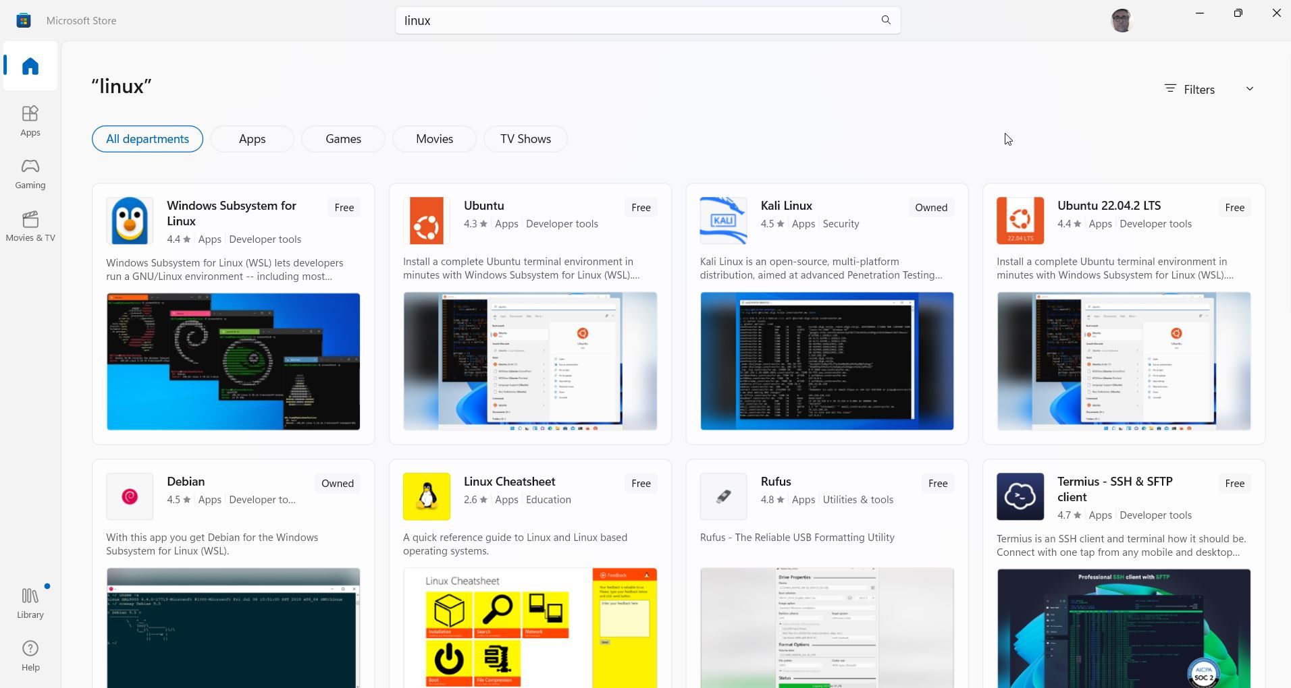Image resolution: width=1291 pixels, height=688 pixels.
Task: Click the Termius - SSH & SFTP client title
Action: (x=1115, y=489)
